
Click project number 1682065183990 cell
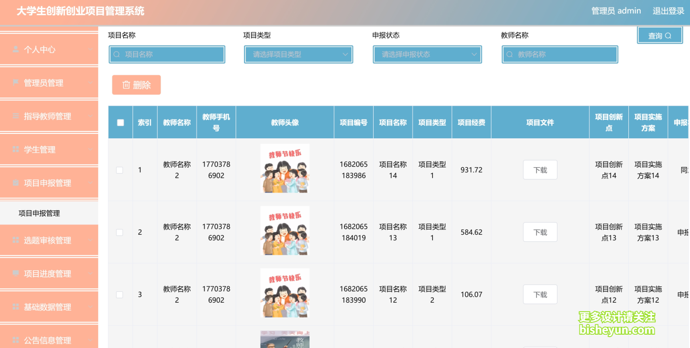[354, 295]
